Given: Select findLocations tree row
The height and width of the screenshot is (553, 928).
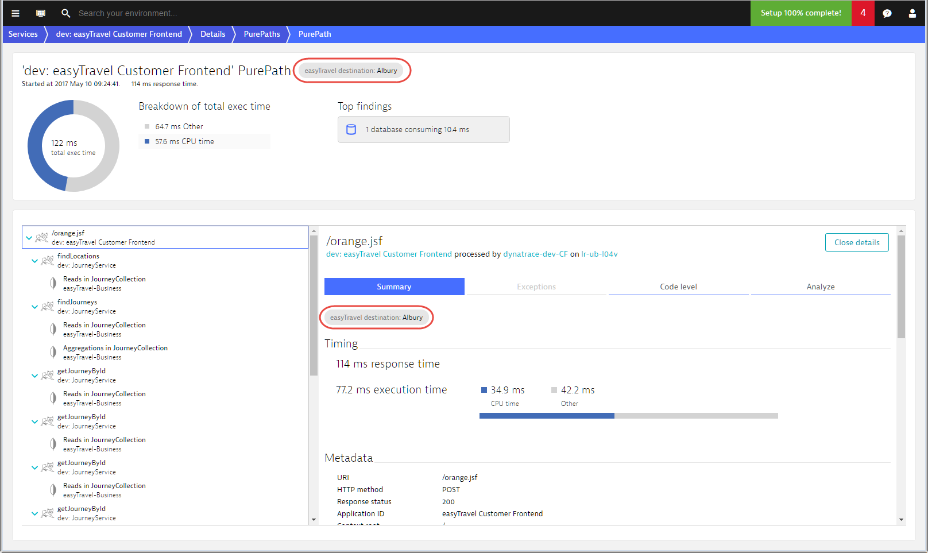Looking at the screenshot, I should (165, 260).
